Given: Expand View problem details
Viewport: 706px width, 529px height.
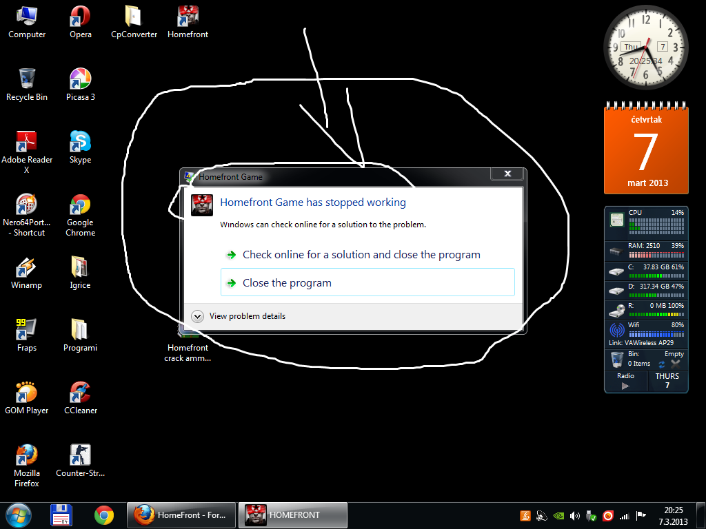Looking at the screenshot, I should pyautogui.click(x=239, y=316).
